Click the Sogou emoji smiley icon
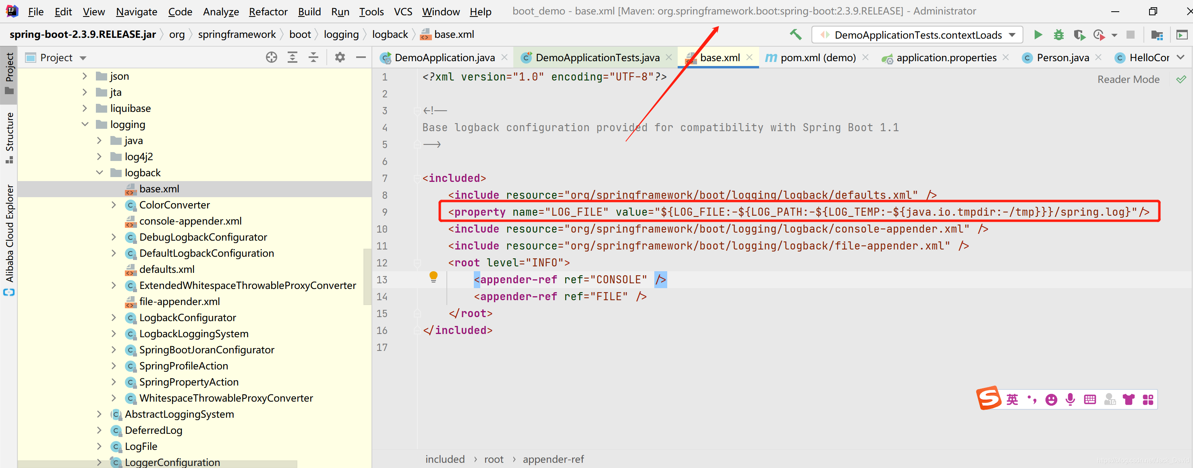Viewport: 1193px width, 468px height. [x=1051, y=400]
